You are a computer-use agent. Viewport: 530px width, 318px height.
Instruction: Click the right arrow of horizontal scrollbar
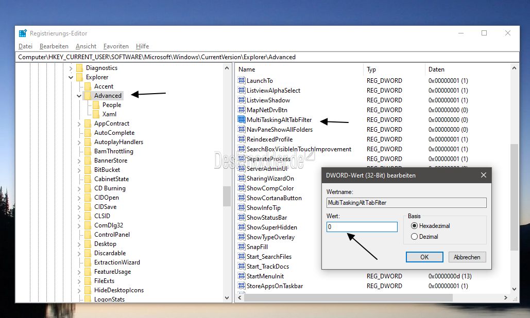pos(506,298)
